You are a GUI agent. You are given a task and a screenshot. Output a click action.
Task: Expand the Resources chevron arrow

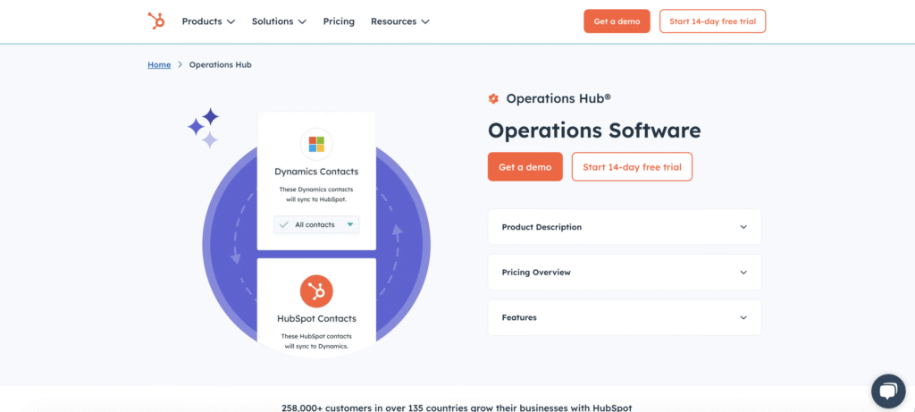[425, 21]
